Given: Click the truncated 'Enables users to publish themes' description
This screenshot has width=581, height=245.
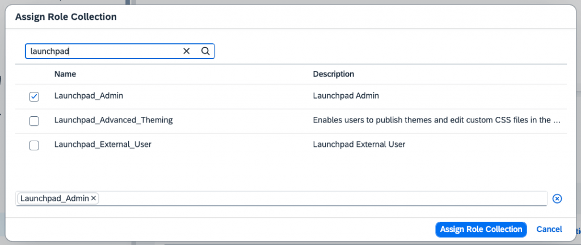Looking at the screenshot, I should click(x=436, y=120).
